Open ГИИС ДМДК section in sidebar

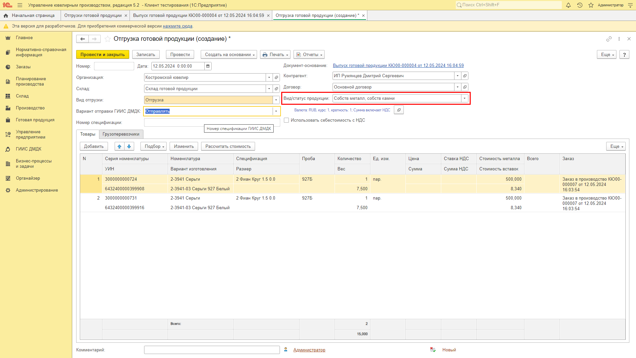(x=28, y=149)
